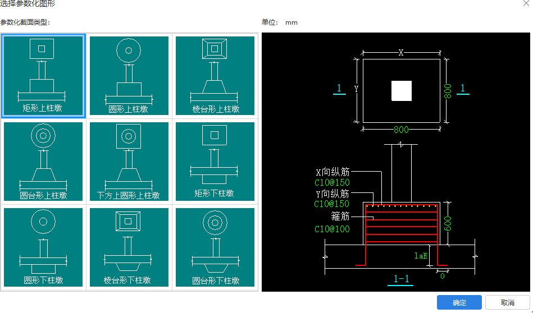
Task: Edit the bottom 800 X dimension value
Action: (401, 130)
